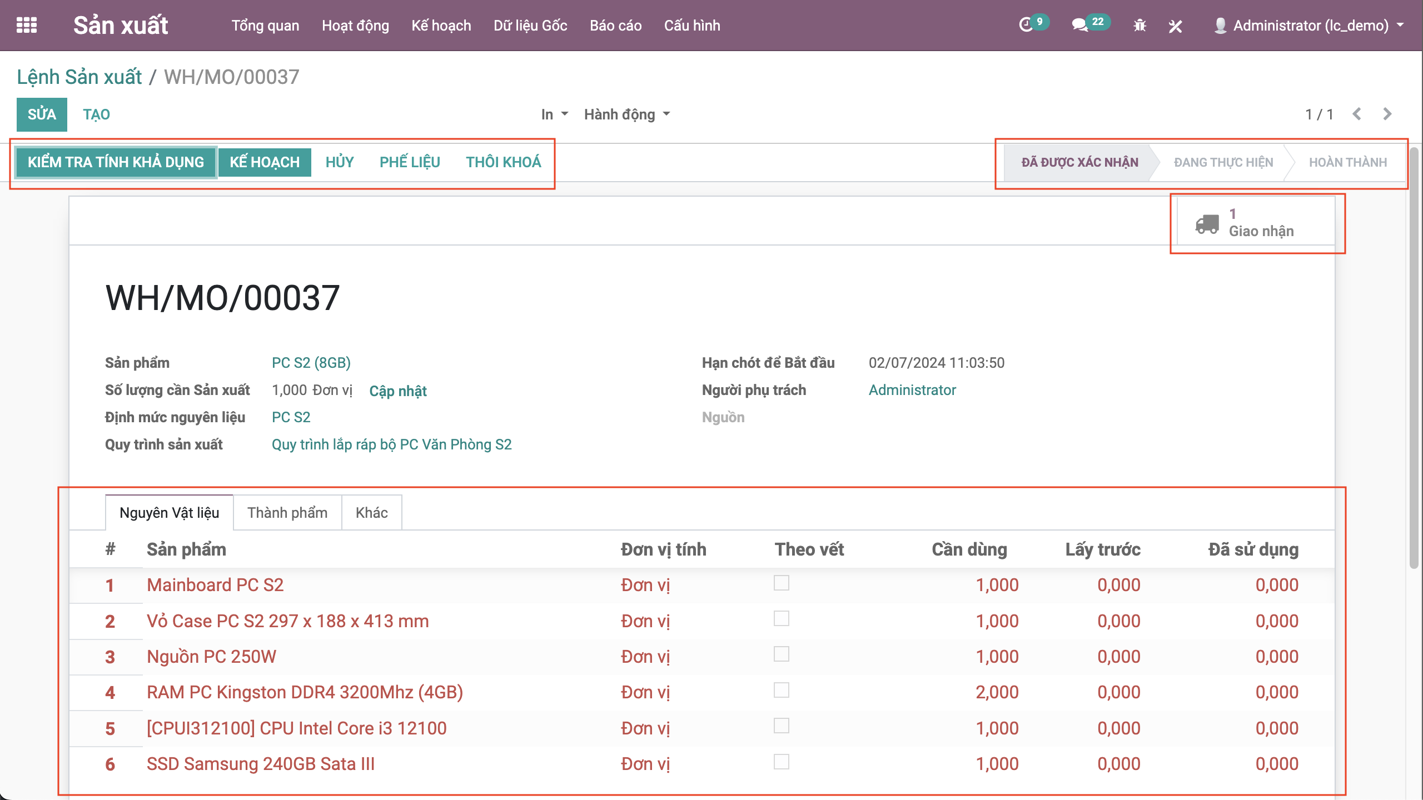Expand the In print dropdown
This screenshot has height=800, width=1423.
click(x=554, y=114)
